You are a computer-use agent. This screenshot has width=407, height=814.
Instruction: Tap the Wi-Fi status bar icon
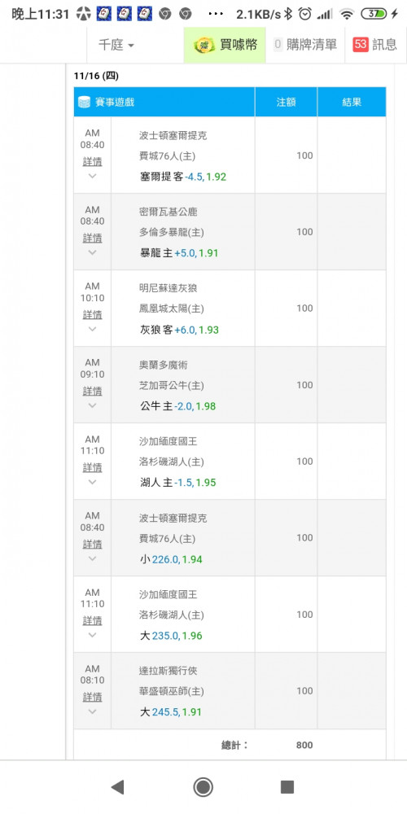[x=346, y=14]
